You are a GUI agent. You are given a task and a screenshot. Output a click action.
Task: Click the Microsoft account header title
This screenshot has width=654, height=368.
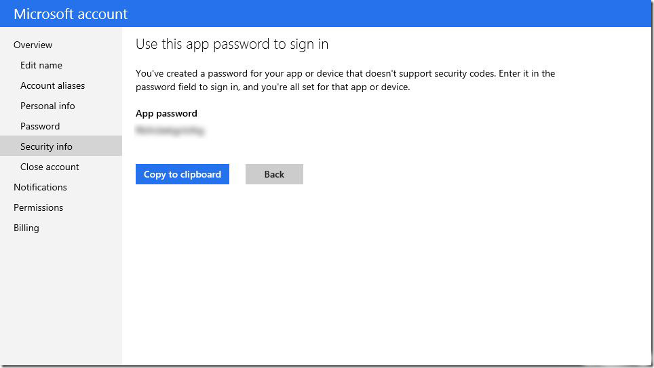tap(71, 14)
